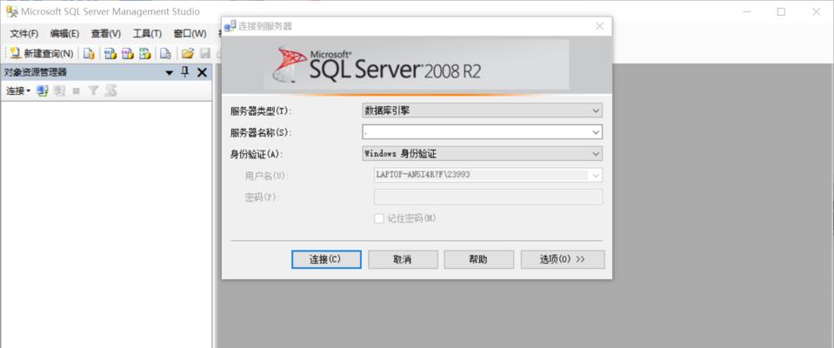The width and height of the screenshot is (834, 348).
Task: Toggle auto-hide pin on 对象资源管理器 panel
Action: pyautogui.click(x=185, y=72)
